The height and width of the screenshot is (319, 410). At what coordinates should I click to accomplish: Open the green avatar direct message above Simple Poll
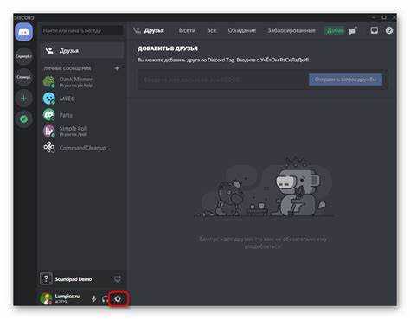(49, 115)
